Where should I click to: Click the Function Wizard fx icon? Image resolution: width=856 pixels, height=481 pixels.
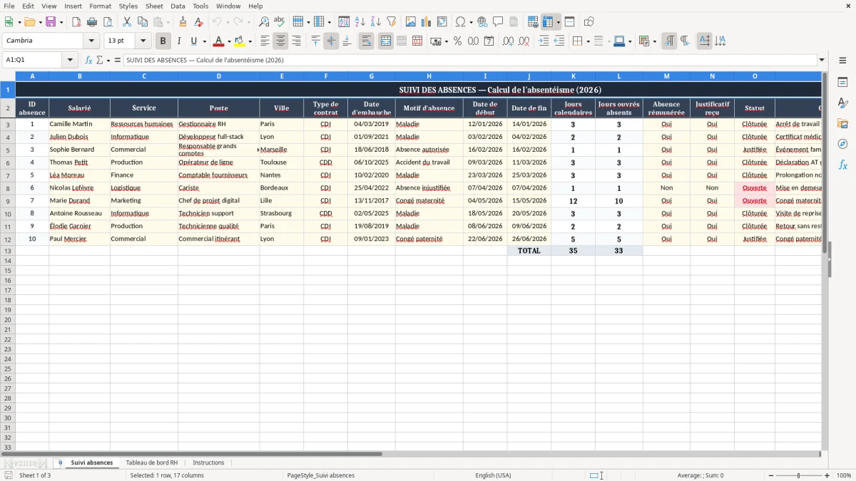point(89,60)
